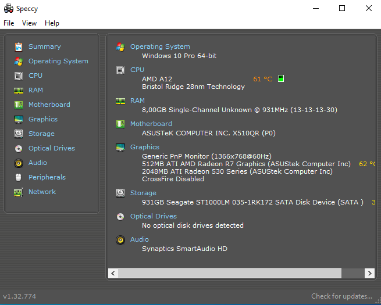The width and height of the screenshot is (381, 305).
Task: Click the Storage drive icon in summary panel
Action: pos(120,193)
